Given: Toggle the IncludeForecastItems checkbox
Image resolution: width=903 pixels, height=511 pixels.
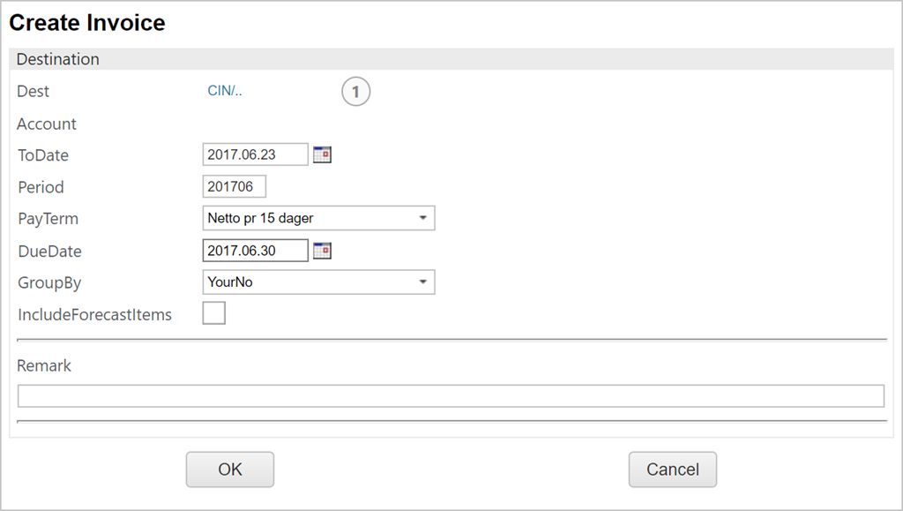Looking at the screenshot, I should [x=214, y=313].
